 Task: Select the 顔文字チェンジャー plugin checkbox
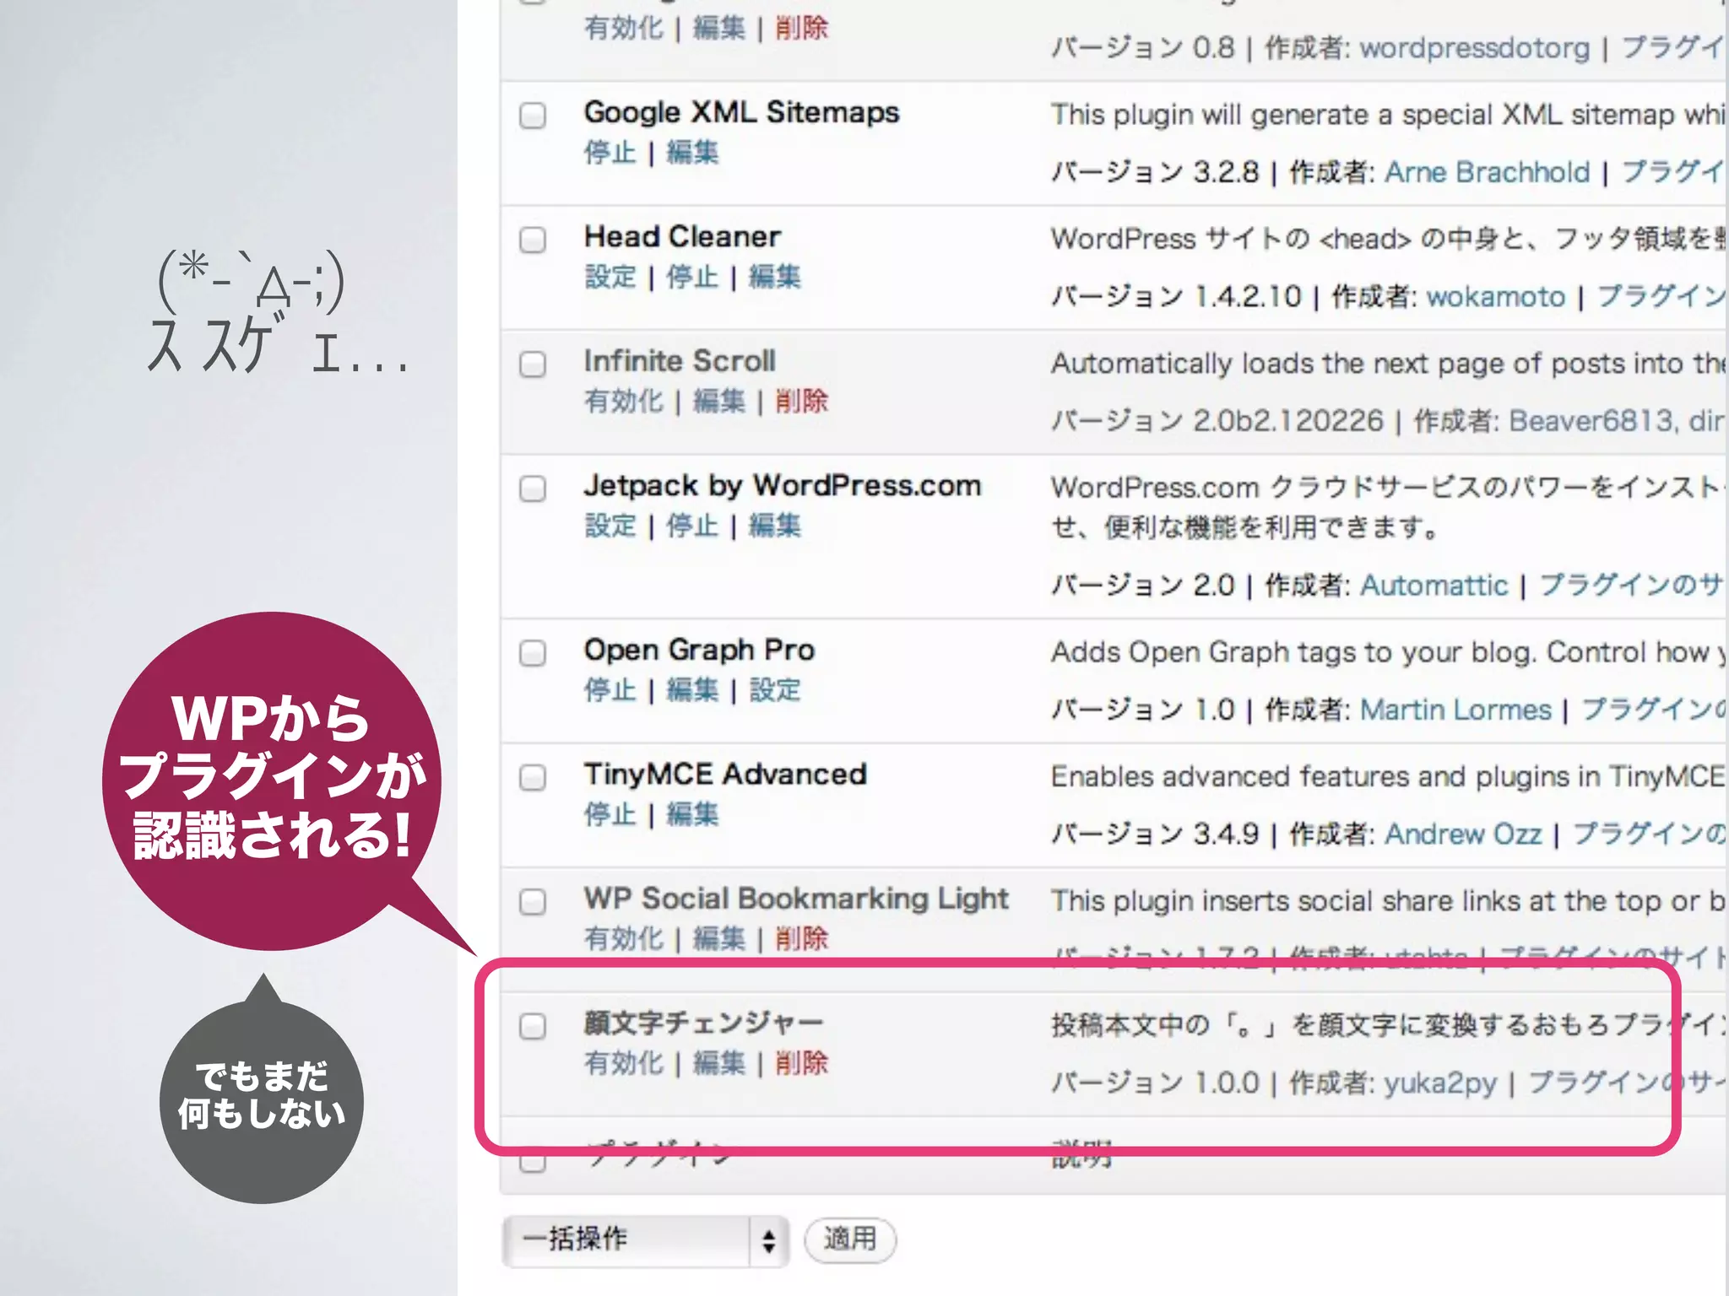533,1026
